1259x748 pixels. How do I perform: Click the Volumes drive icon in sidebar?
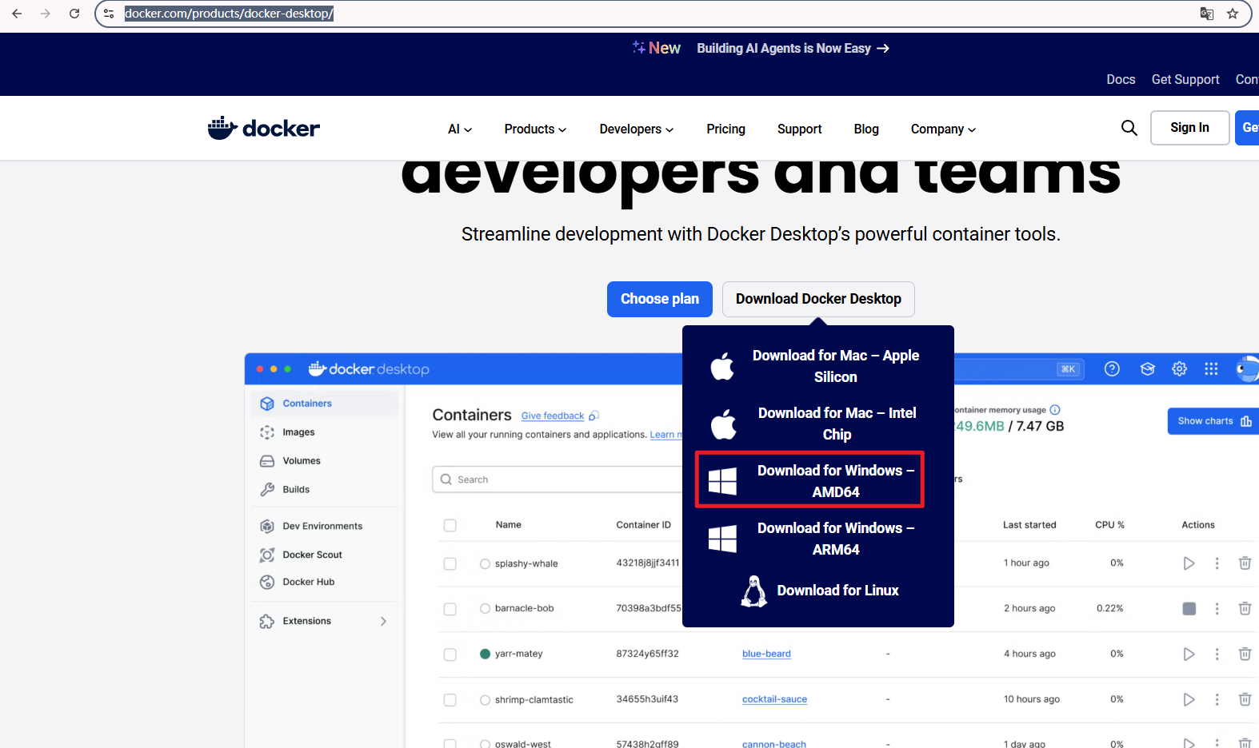click(267, 461)
